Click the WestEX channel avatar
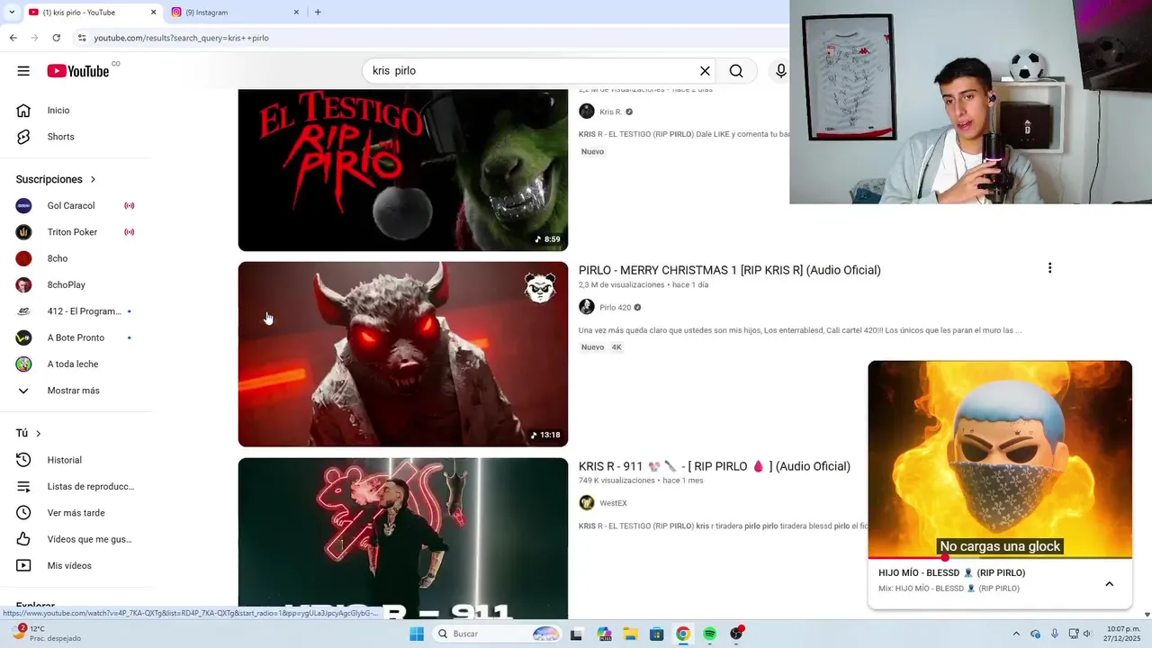This screenshot has height=648, width=1152. tap(587, 503)
